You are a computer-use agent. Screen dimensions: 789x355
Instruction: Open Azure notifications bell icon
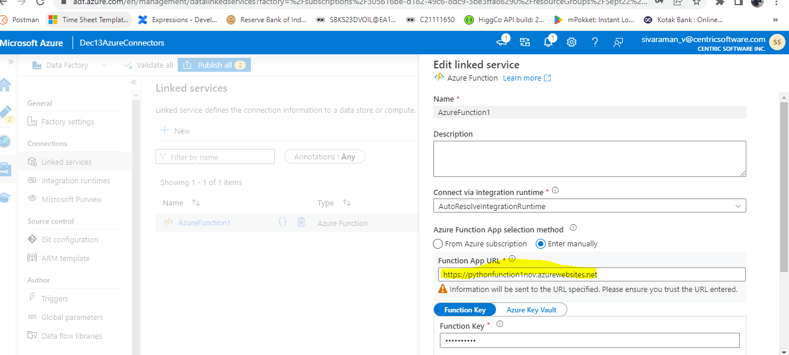[548, 42]
